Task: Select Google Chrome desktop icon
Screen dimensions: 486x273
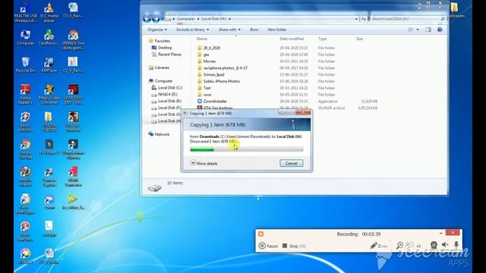Action: click(25, 149)
